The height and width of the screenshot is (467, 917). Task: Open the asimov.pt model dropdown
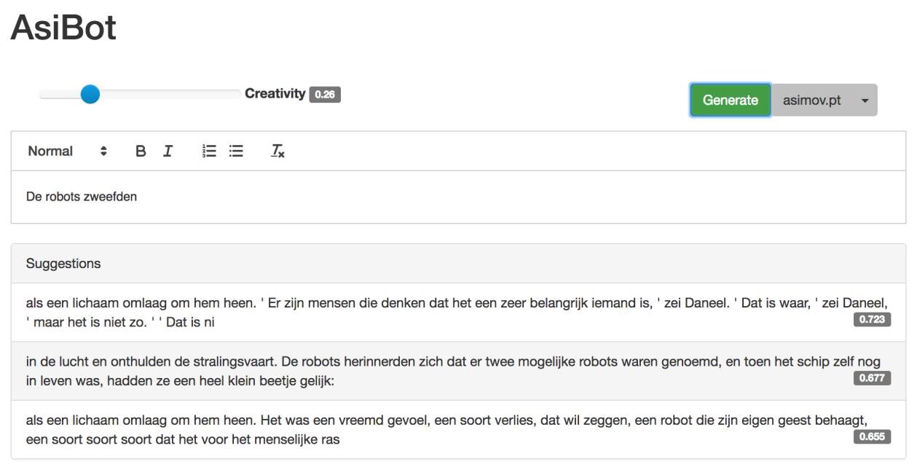click(824, 101)
